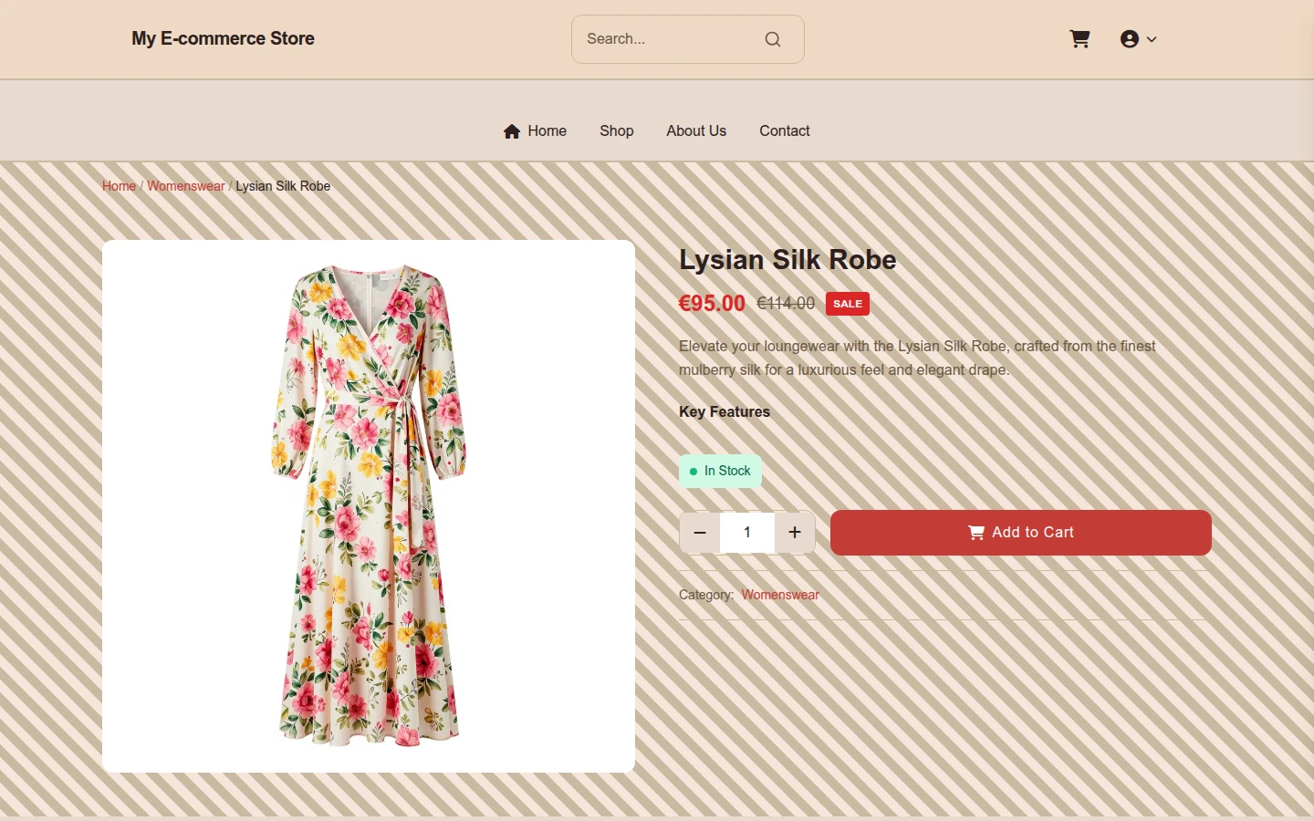Image resolution: width=1314 pixels, height=821 pixels.
Task: Click the €95.00 sale price
Action: (712, 304)
